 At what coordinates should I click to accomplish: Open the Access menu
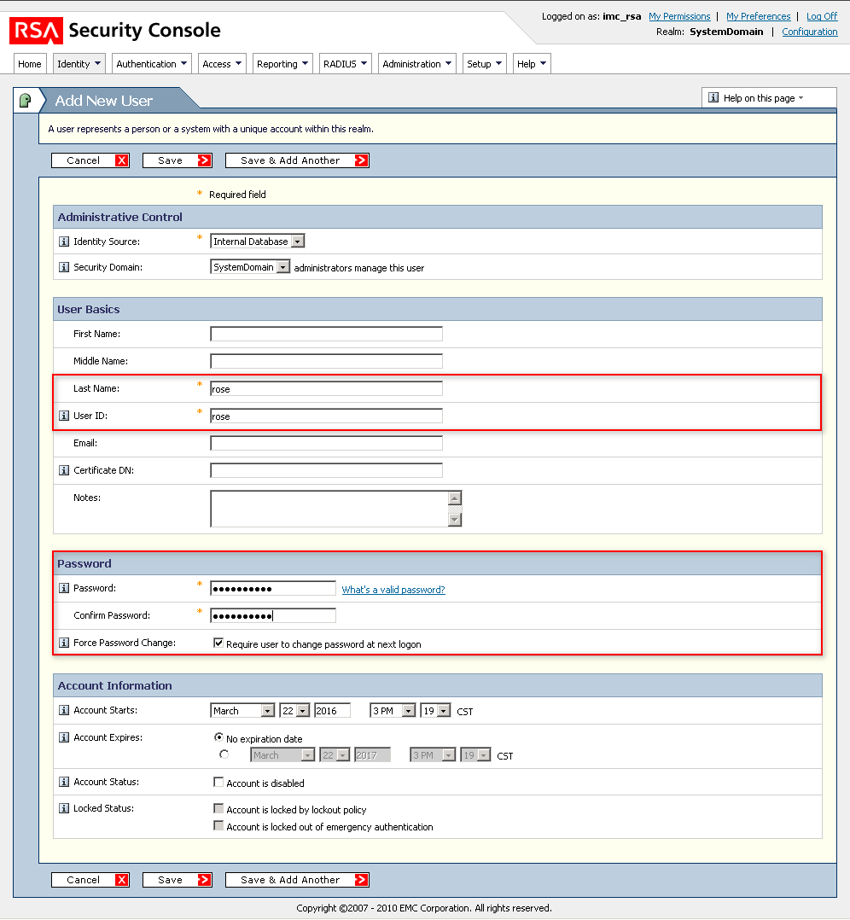[222, 64]
